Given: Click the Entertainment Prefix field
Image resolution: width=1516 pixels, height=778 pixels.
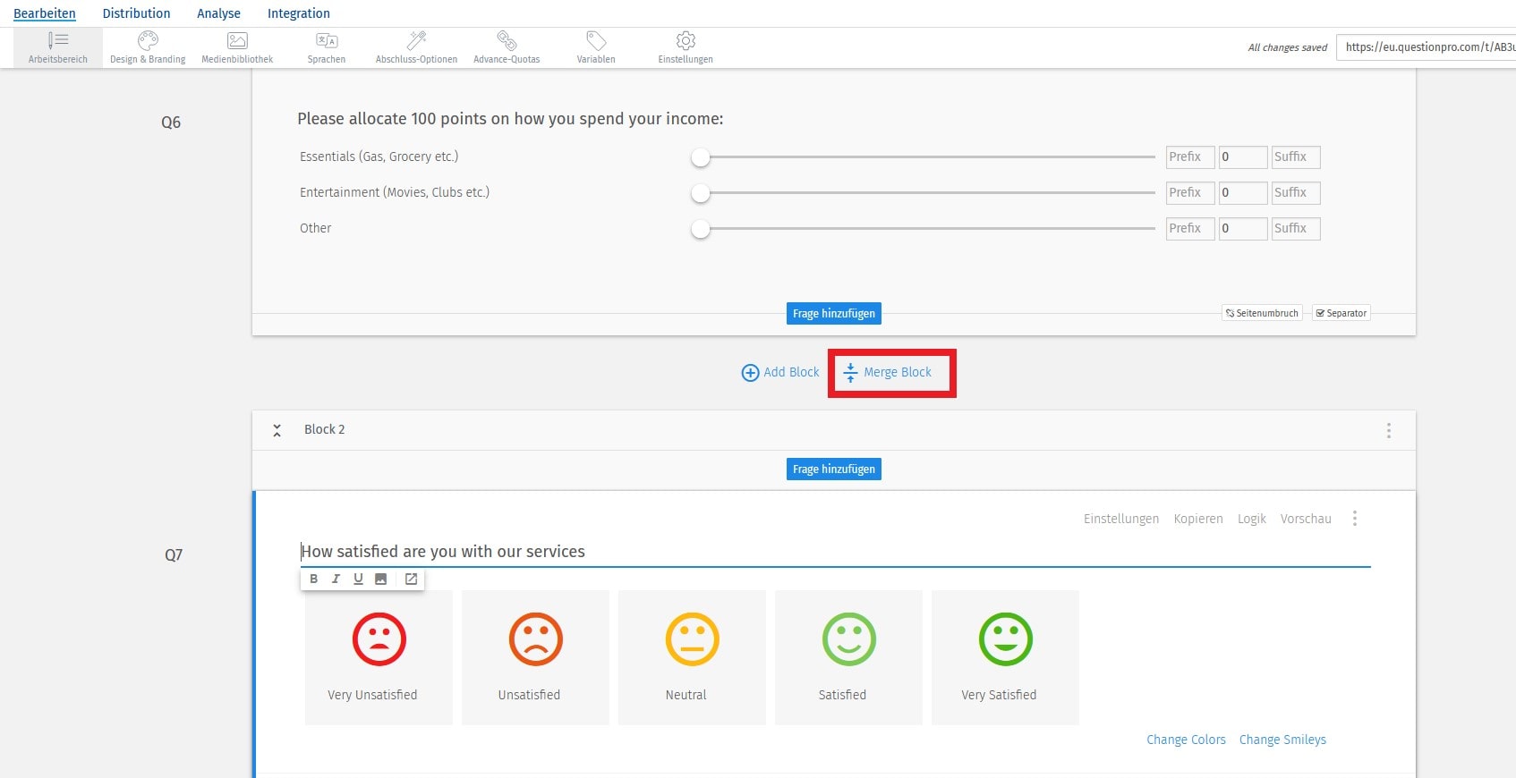Looking at the screenshot, I should [1190, 193].
